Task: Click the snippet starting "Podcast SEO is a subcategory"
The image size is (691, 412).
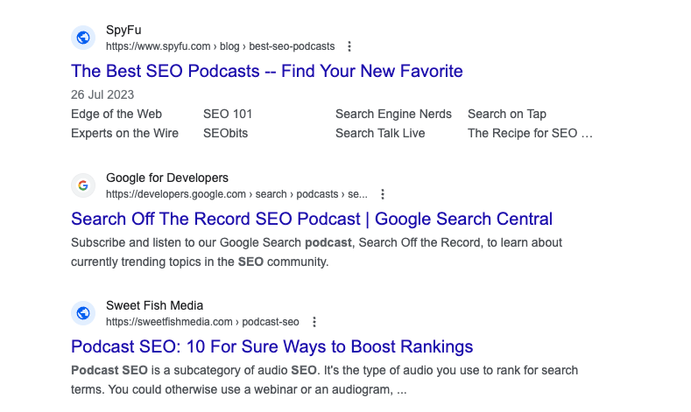Action: 324,380
